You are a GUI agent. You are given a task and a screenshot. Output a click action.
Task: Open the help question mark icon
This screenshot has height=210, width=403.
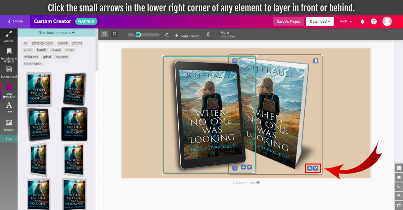[374, 21]
